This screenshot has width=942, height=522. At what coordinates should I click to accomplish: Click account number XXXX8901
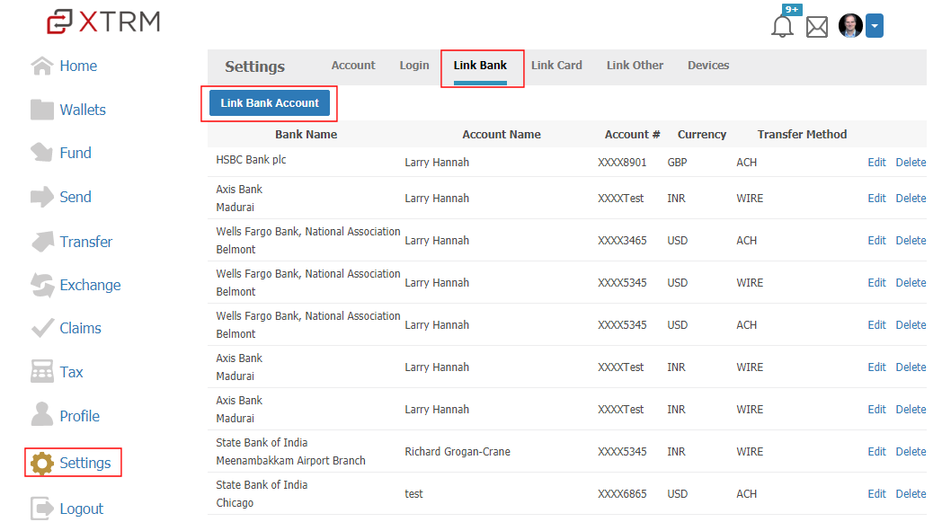[x=622, y=163]
